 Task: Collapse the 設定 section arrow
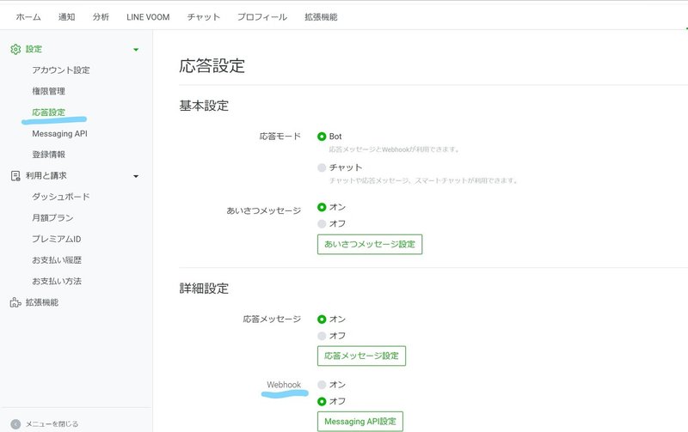pyautogui.click(x=136, y=50)
